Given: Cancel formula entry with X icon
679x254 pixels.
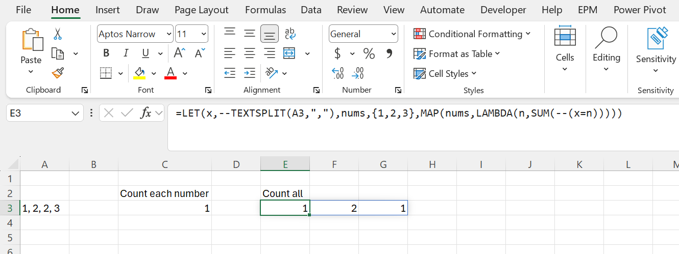Looking at the screenshot, I should tap(108, 113).
